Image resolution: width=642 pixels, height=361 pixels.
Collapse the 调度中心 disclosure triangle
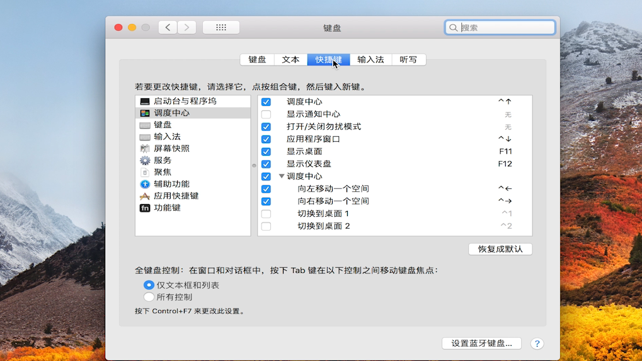click(x=282, y=176)
